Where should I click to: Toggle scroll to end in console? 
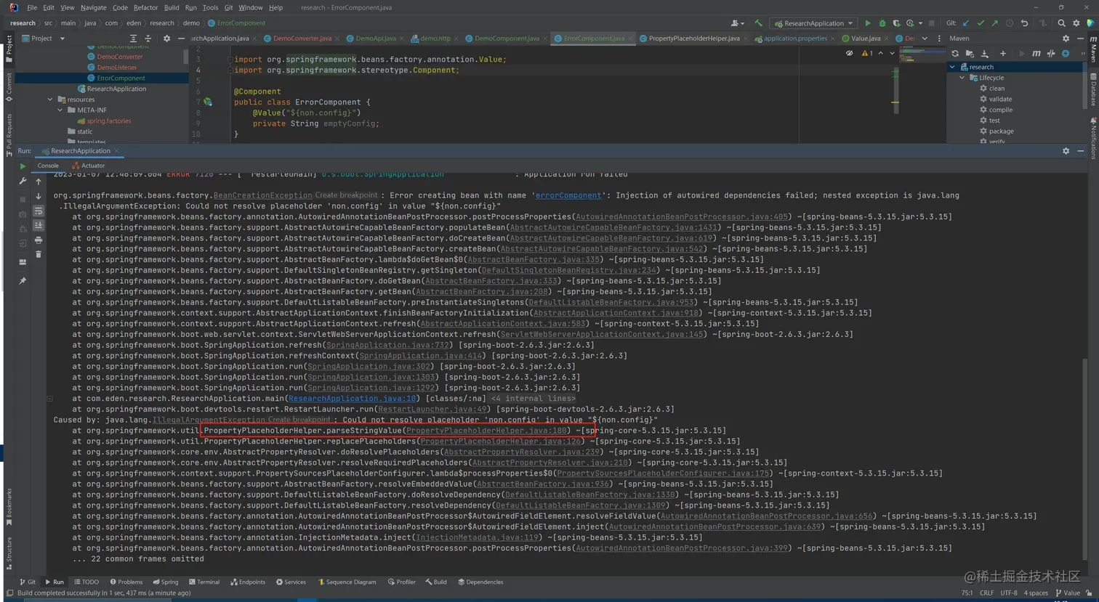pyautogui.click(x=39, y=225)
